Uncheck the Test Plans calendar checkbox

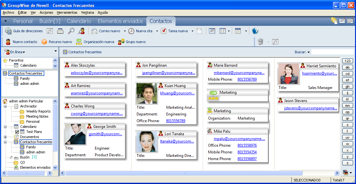17,132
